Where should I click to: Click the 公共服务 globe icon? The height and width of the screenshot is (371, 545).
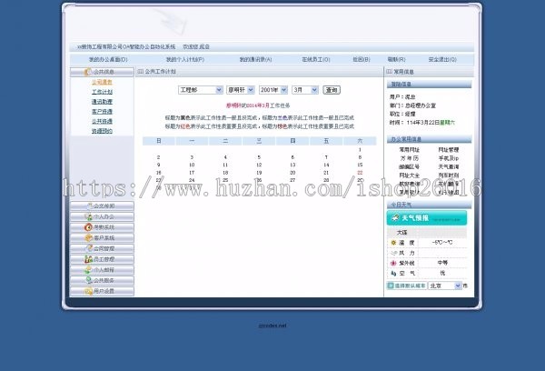point(89,280)
